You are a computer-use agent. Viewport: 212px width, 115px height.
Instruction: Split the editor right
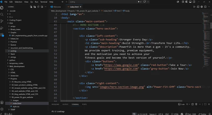(x=205, y=7)
